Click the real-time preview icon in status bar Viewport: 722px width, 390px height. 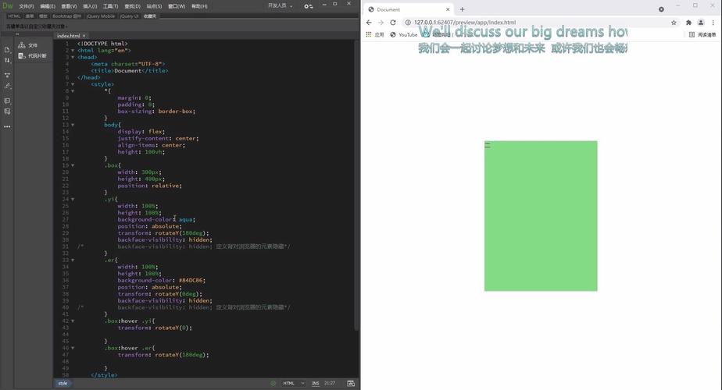350,383
